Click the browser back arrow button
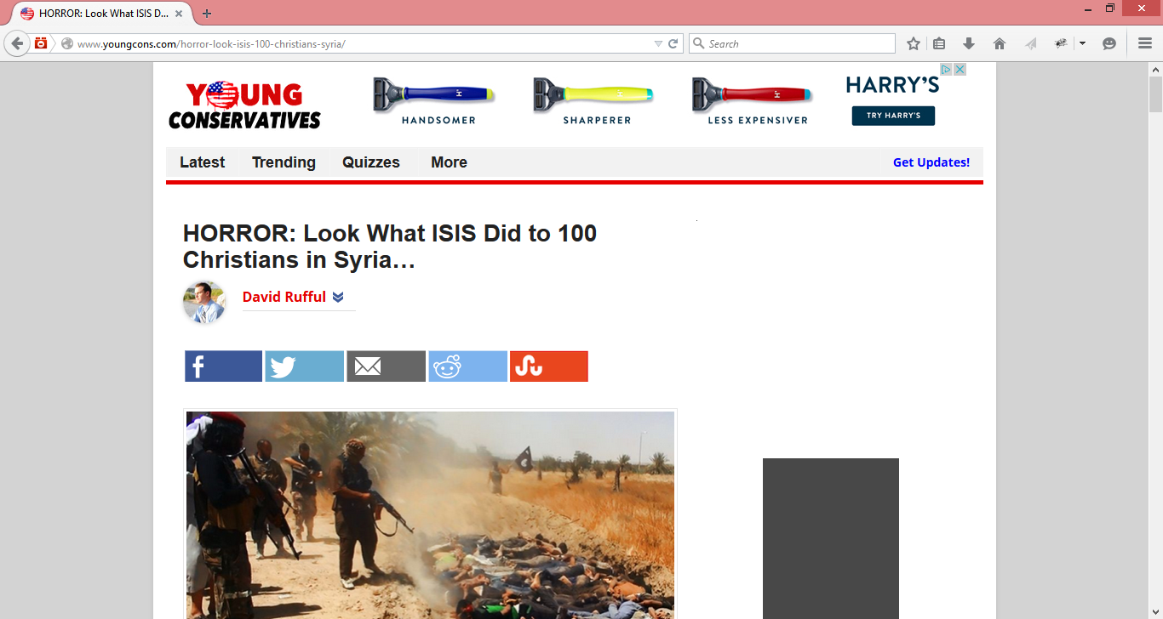 point(17,43)
